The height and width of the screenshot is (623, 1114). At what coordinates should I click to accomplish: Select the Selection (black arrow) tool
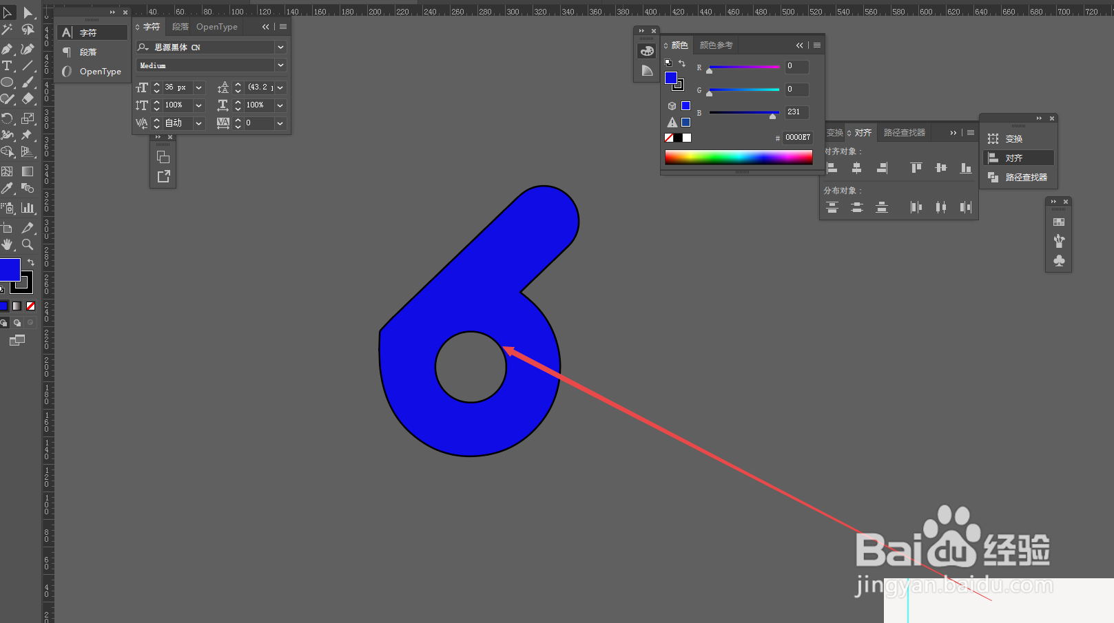[x=8, y=12]
